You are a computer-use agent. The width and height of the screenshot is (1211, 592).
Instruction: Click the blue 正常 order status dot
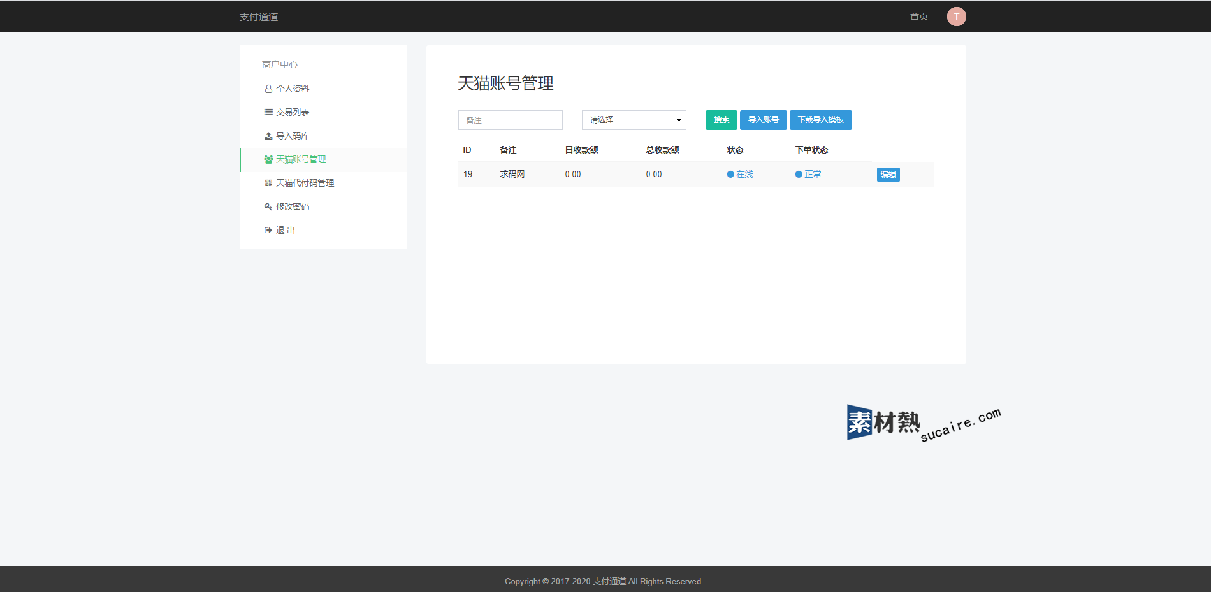point(799,175)
